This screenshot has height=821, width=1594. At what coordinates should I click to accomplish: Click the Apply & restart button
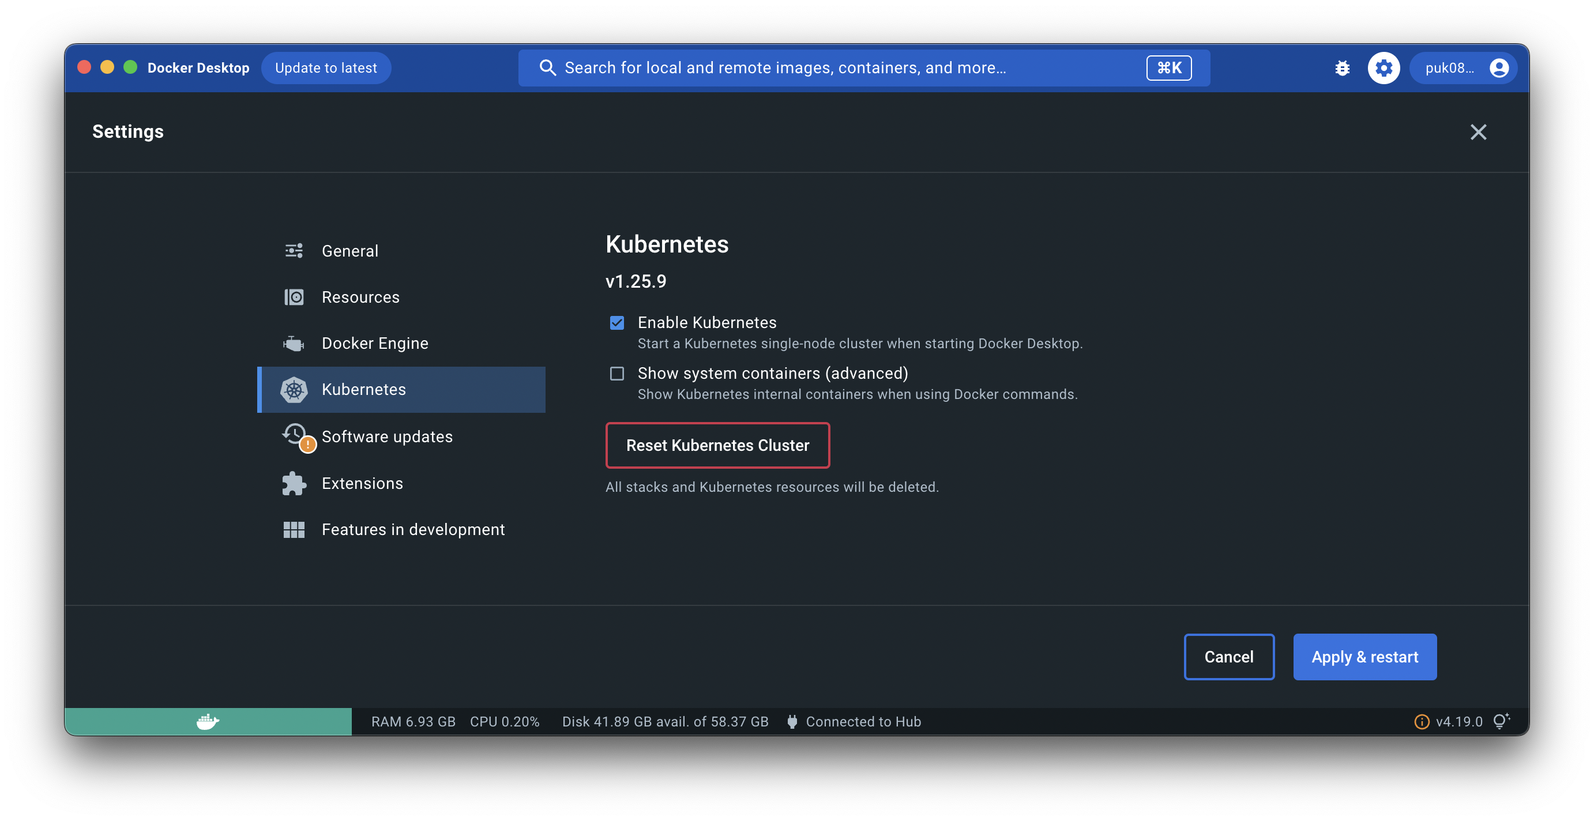click(x=1364, y=657)
